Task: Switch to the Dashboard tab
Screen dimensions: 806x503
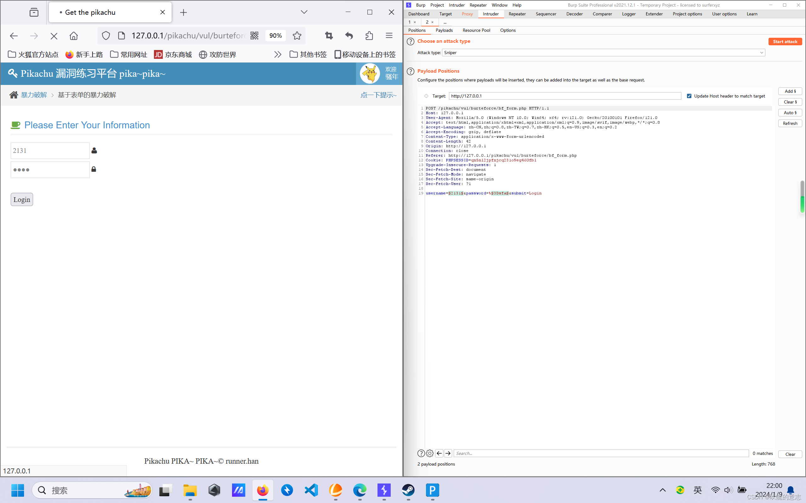Action: [419, 14]
